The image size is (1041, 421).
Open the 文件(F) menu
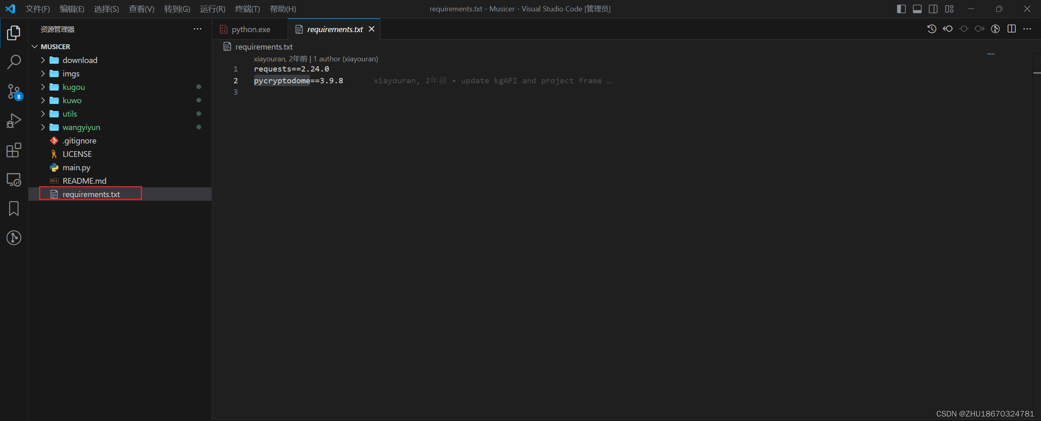point(37,9)
